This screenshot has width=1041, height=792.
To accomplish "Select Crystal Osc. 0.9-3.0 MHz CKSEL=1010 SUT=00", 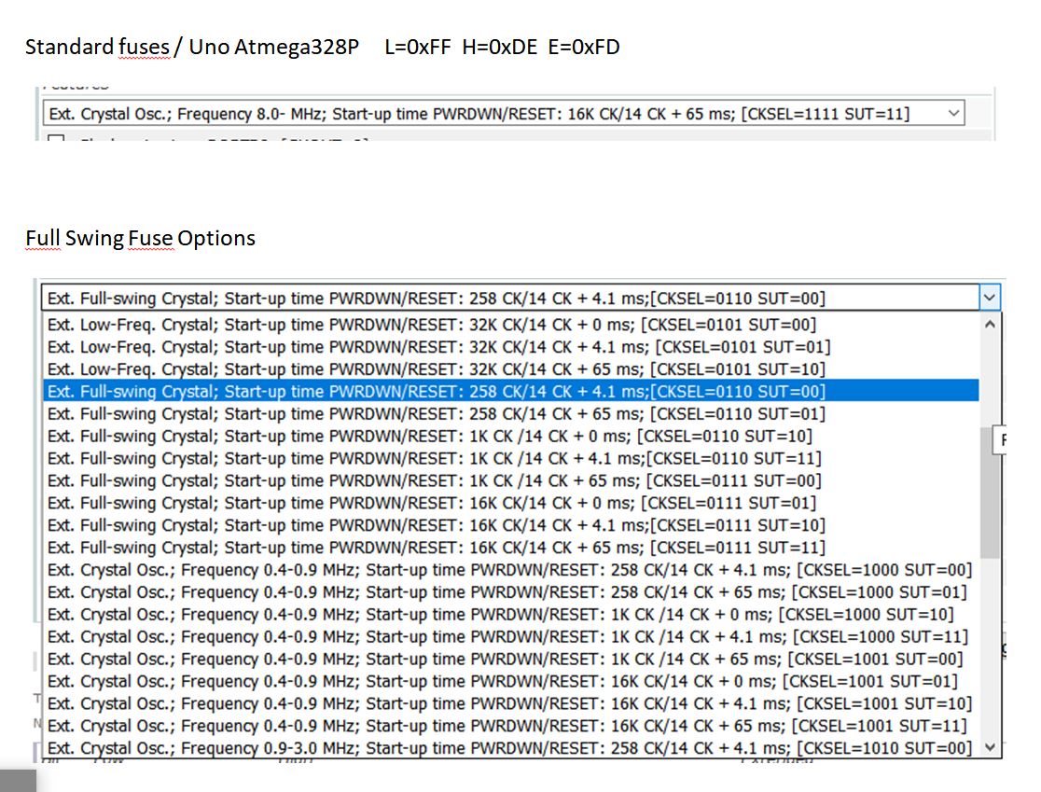I will click(510, 748).
